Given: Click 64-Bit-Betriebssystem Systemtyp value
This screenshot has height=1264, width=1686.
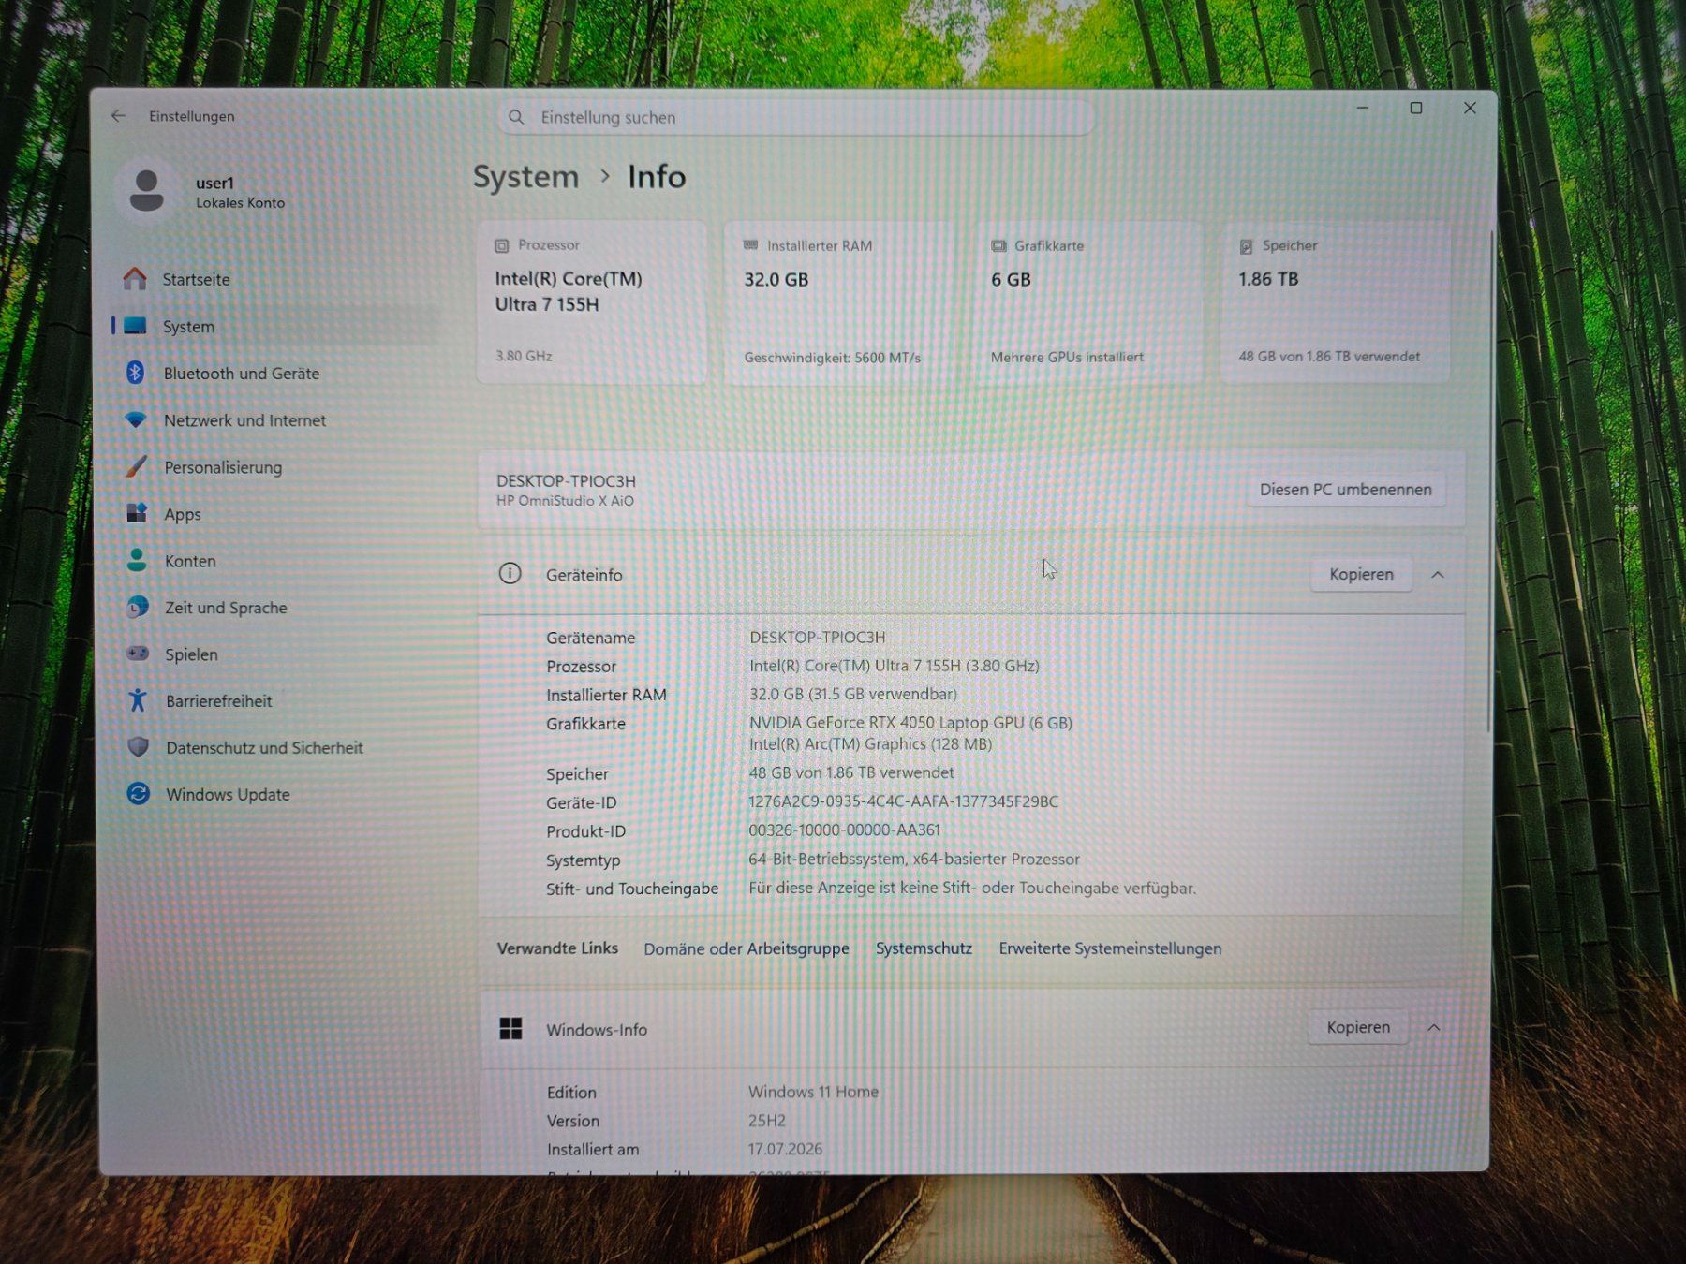Looking at the screenshot, I should click(x=914, y=859).
